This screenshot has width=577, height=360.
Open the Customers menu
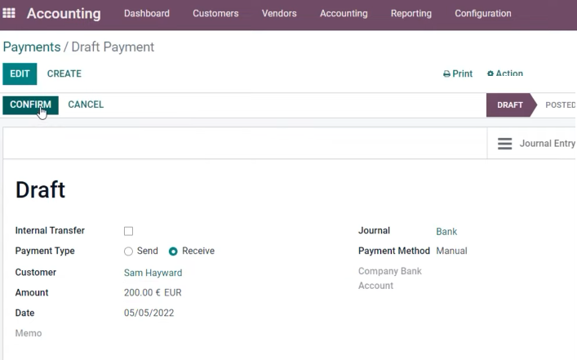click(215, 13)
